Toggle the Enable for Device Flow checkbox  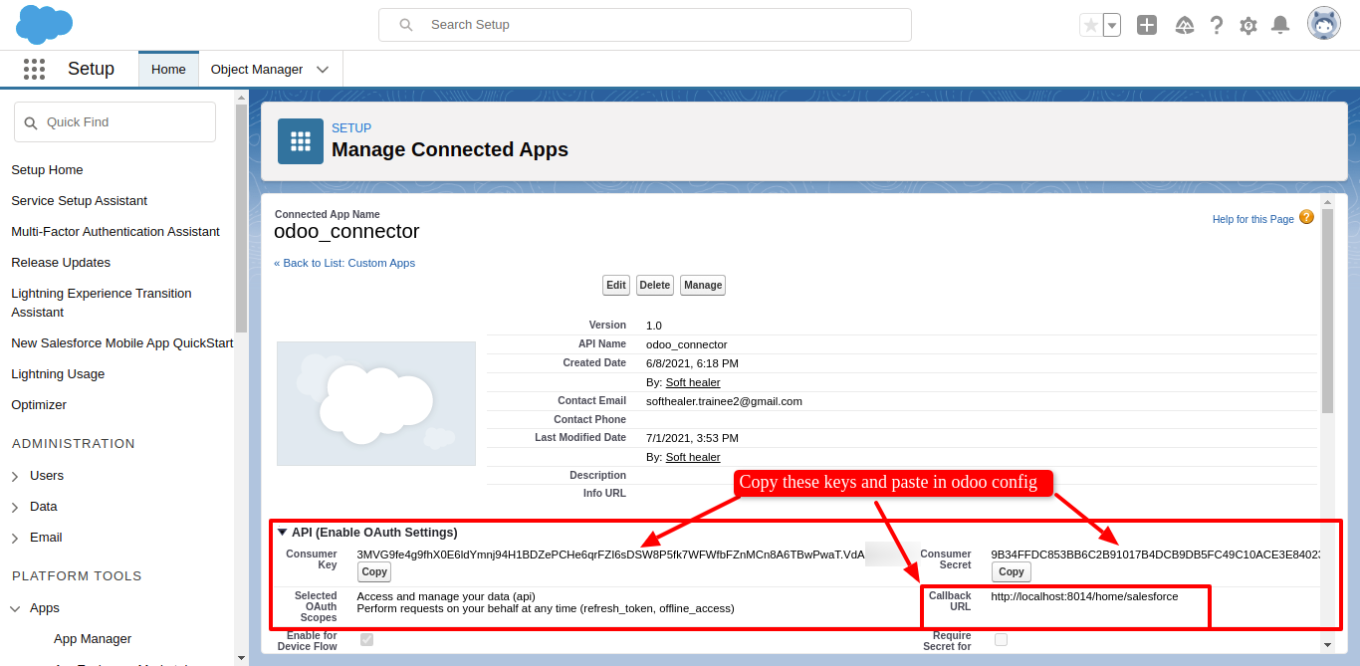click(366, 639)
